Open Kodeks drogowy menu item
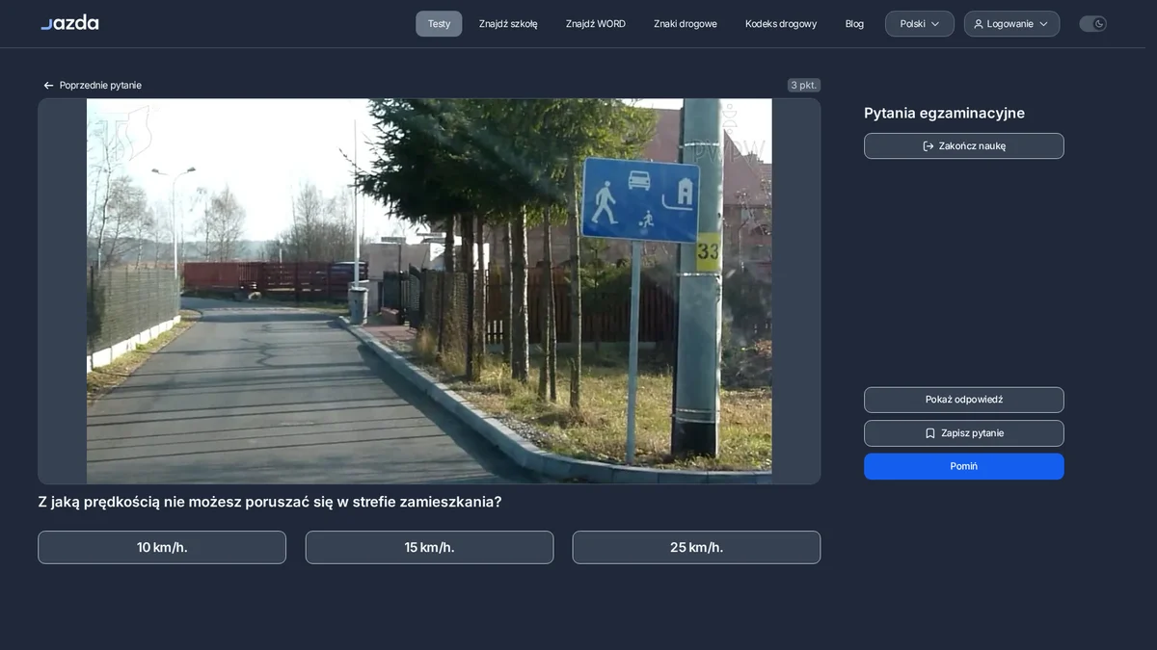 click(781, 24)
